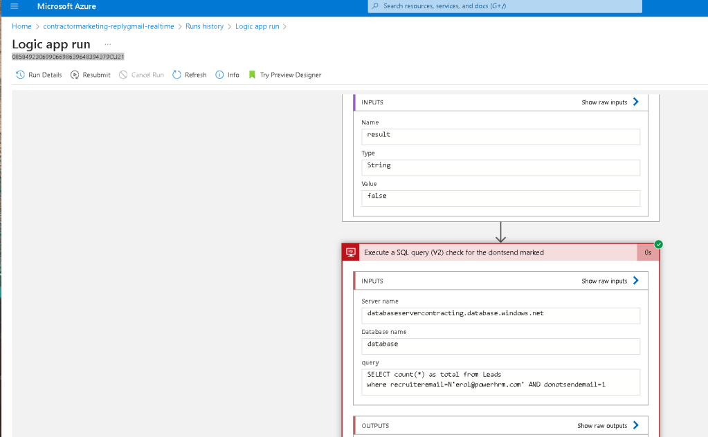Click the Info circle icon
Viewport: 708px width, 437px height.
coord(219,75)
